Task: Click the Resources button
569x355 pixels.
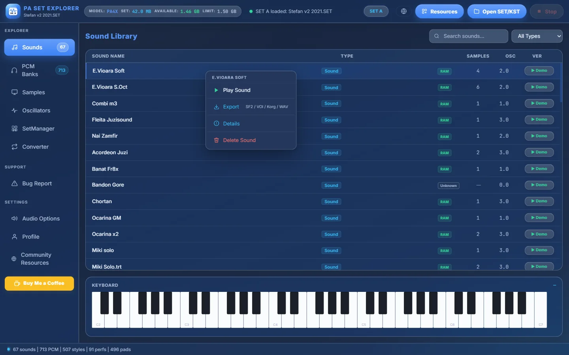Action: coord(439,11)
